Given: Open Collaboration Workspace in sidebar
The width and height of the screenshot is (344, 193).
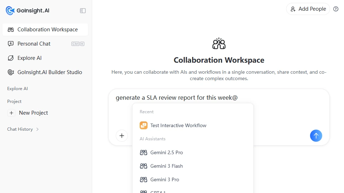Looking at the screenshot, I should point(45,30).
